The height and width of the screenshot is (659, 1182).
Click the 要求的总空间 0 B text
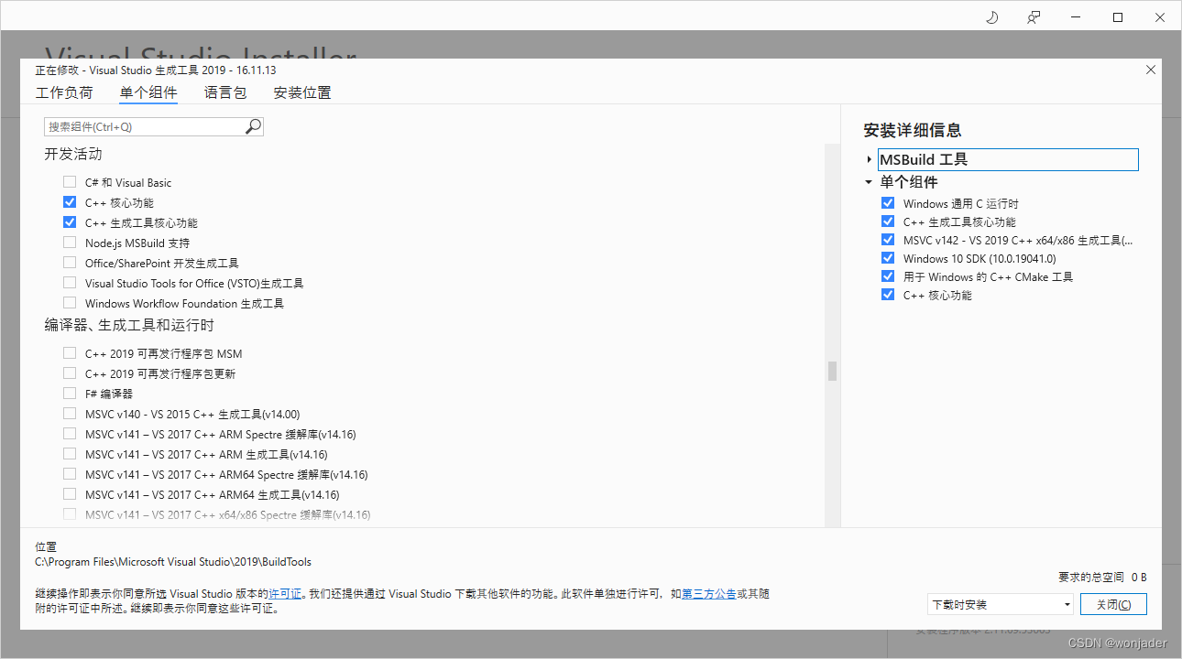1102,578
